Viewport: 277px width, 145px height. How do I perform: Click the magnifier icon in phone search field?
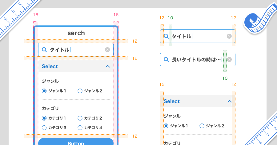coord(44,50)
